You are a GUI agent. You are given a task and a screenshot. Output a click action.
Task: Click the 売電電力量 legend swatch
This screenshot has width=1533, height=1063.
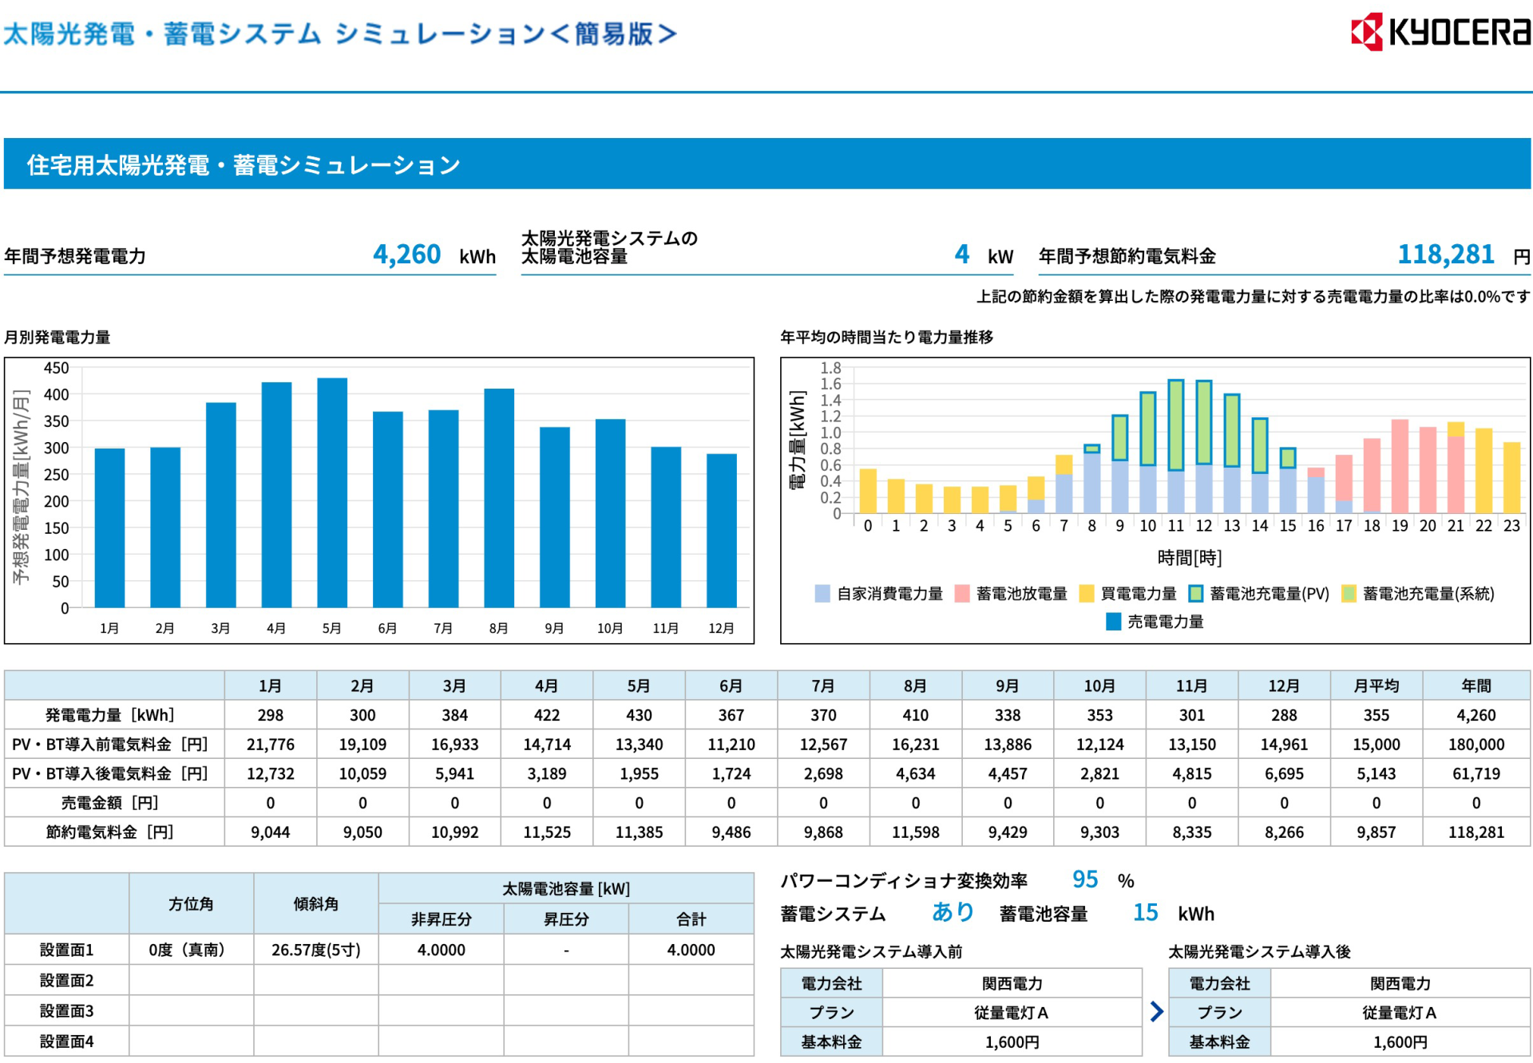(x=1113, y=621)
